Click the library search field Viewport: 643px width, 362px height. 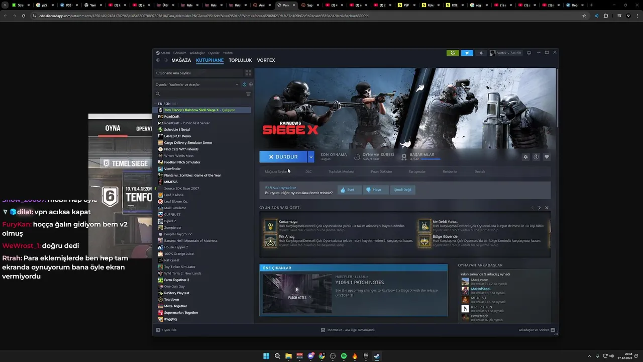(203, 94)
